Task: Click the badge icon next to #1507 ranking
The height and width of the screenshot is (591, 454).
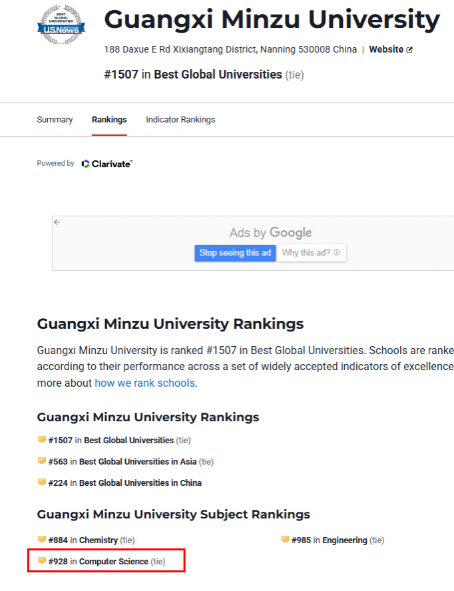Action: point(42,440)
